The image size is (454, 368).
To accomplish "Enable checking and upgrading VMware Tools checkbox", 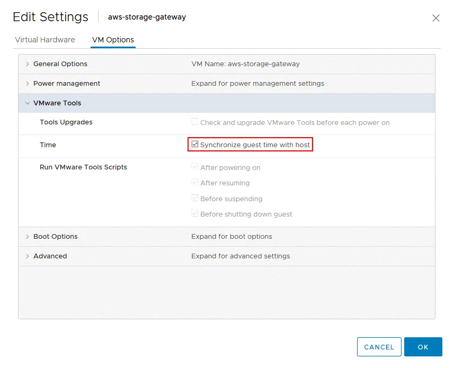I will (195, 122).
